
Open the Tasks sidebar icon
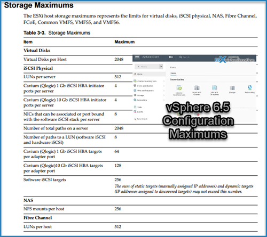(x=135, y=107)
